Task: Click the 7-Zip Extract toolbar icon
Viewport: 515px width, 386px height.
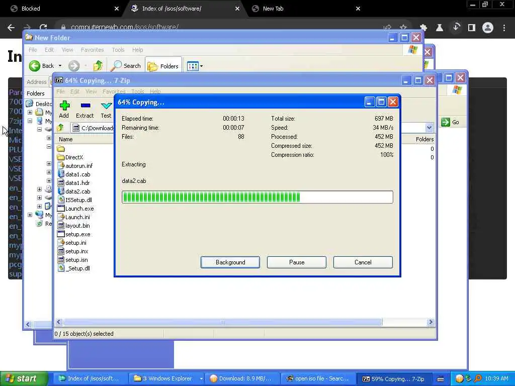Action: (85, 106)
